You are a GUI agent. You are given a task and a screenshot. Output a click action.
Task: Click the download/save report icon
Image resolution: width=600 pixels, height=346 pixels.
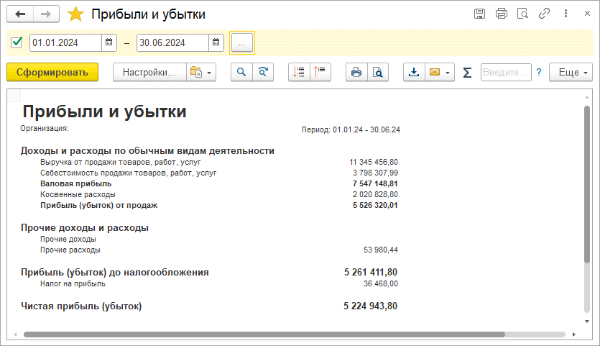tap(414, 72)
